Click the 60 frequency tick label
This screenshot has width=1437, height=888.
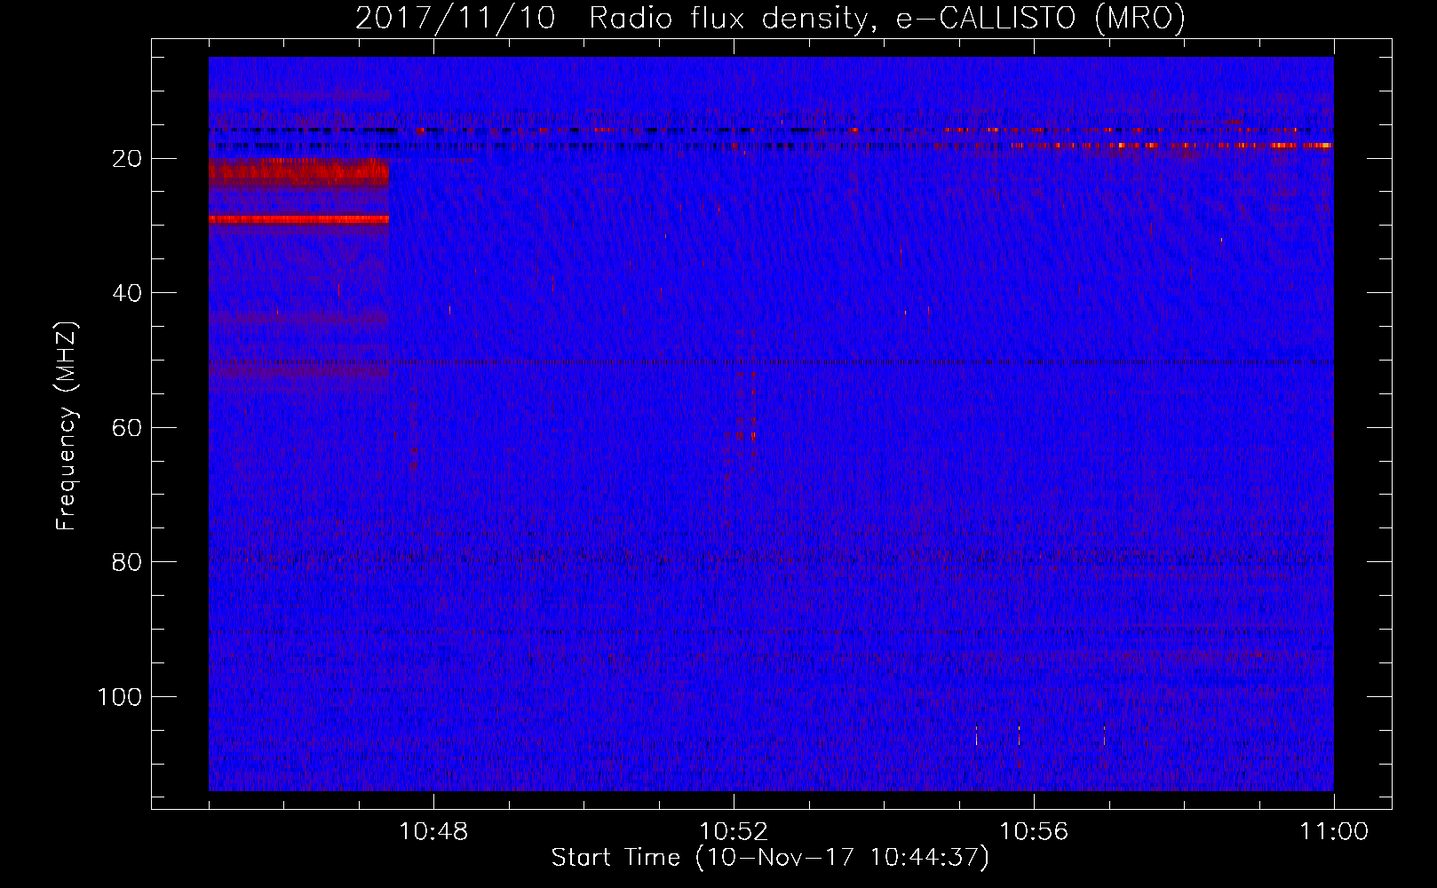pyautogui.click(x=127, y=428)
